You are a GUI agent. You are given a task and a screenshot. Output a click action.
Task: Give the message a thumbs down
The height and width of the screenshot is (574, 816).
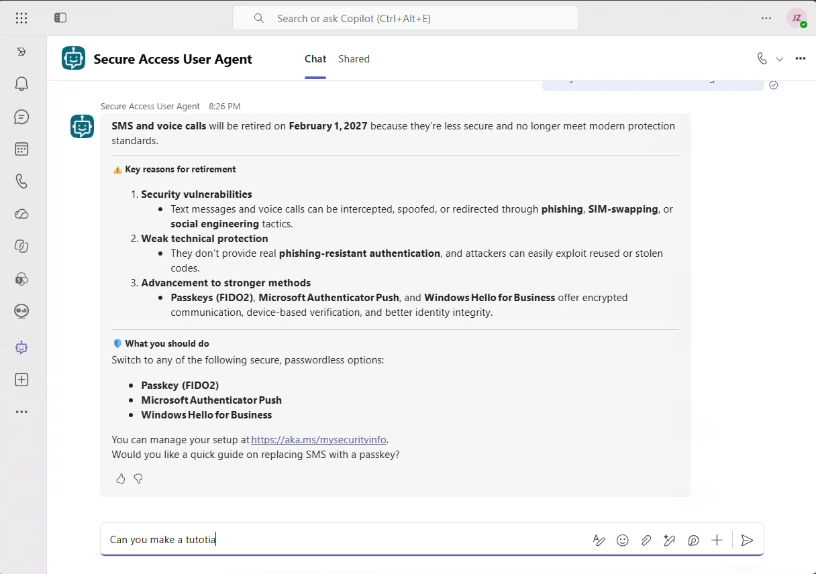[138, 479]
